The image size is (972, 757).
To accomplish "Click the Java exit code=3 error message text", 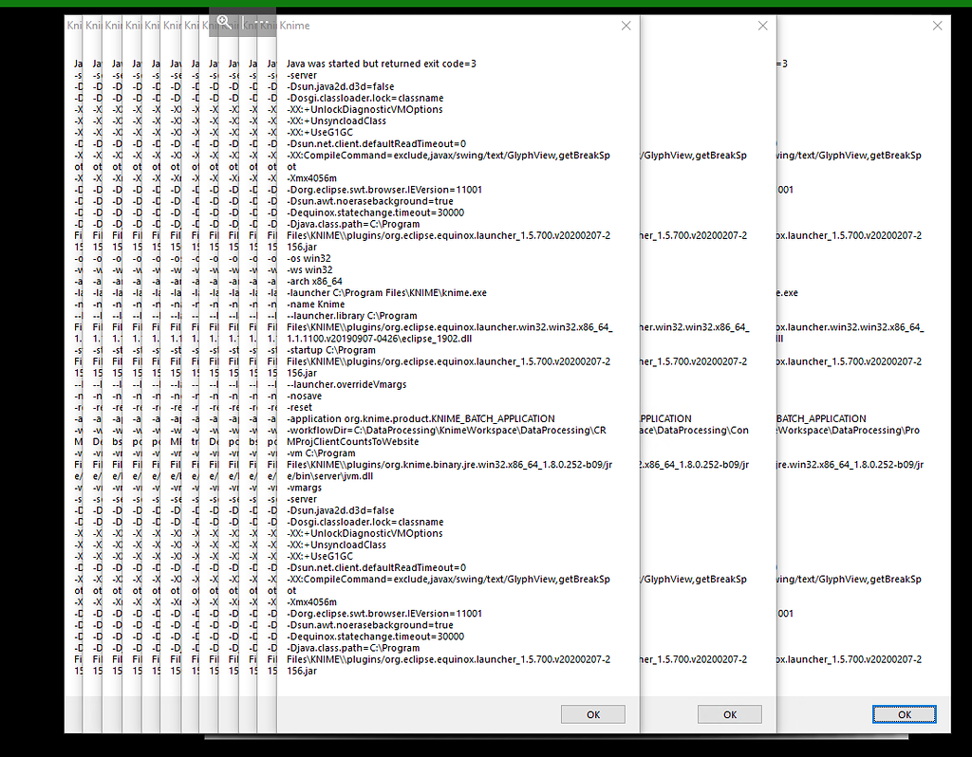I will tap(380, 64).
